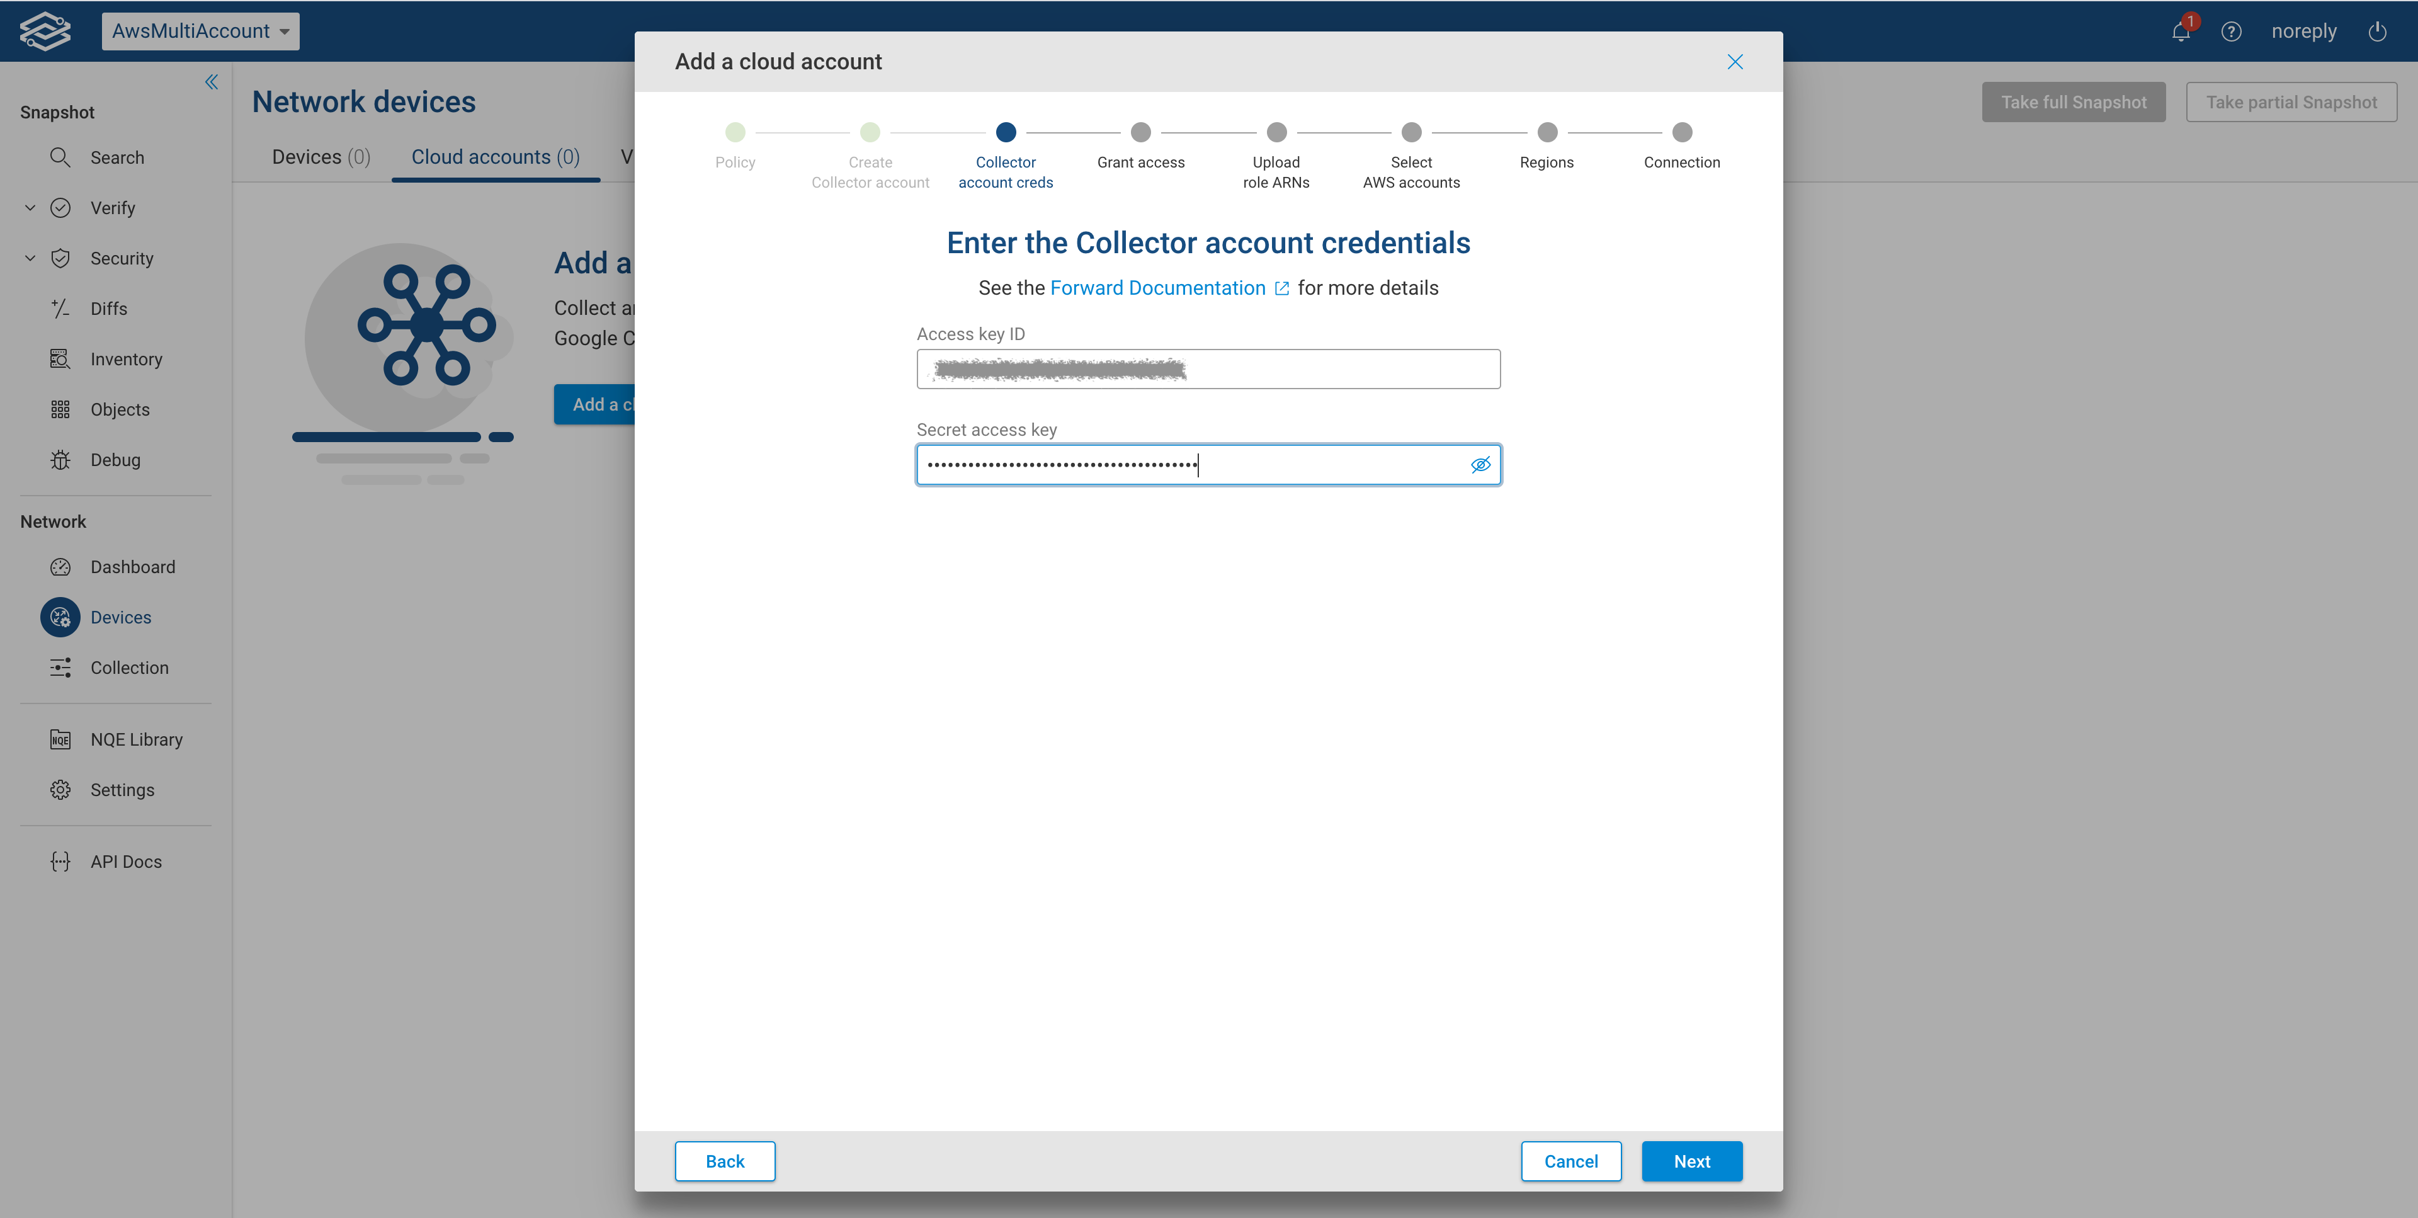
Task: Open the Search panel in the sidebar
Action: (x=117, y=157)
